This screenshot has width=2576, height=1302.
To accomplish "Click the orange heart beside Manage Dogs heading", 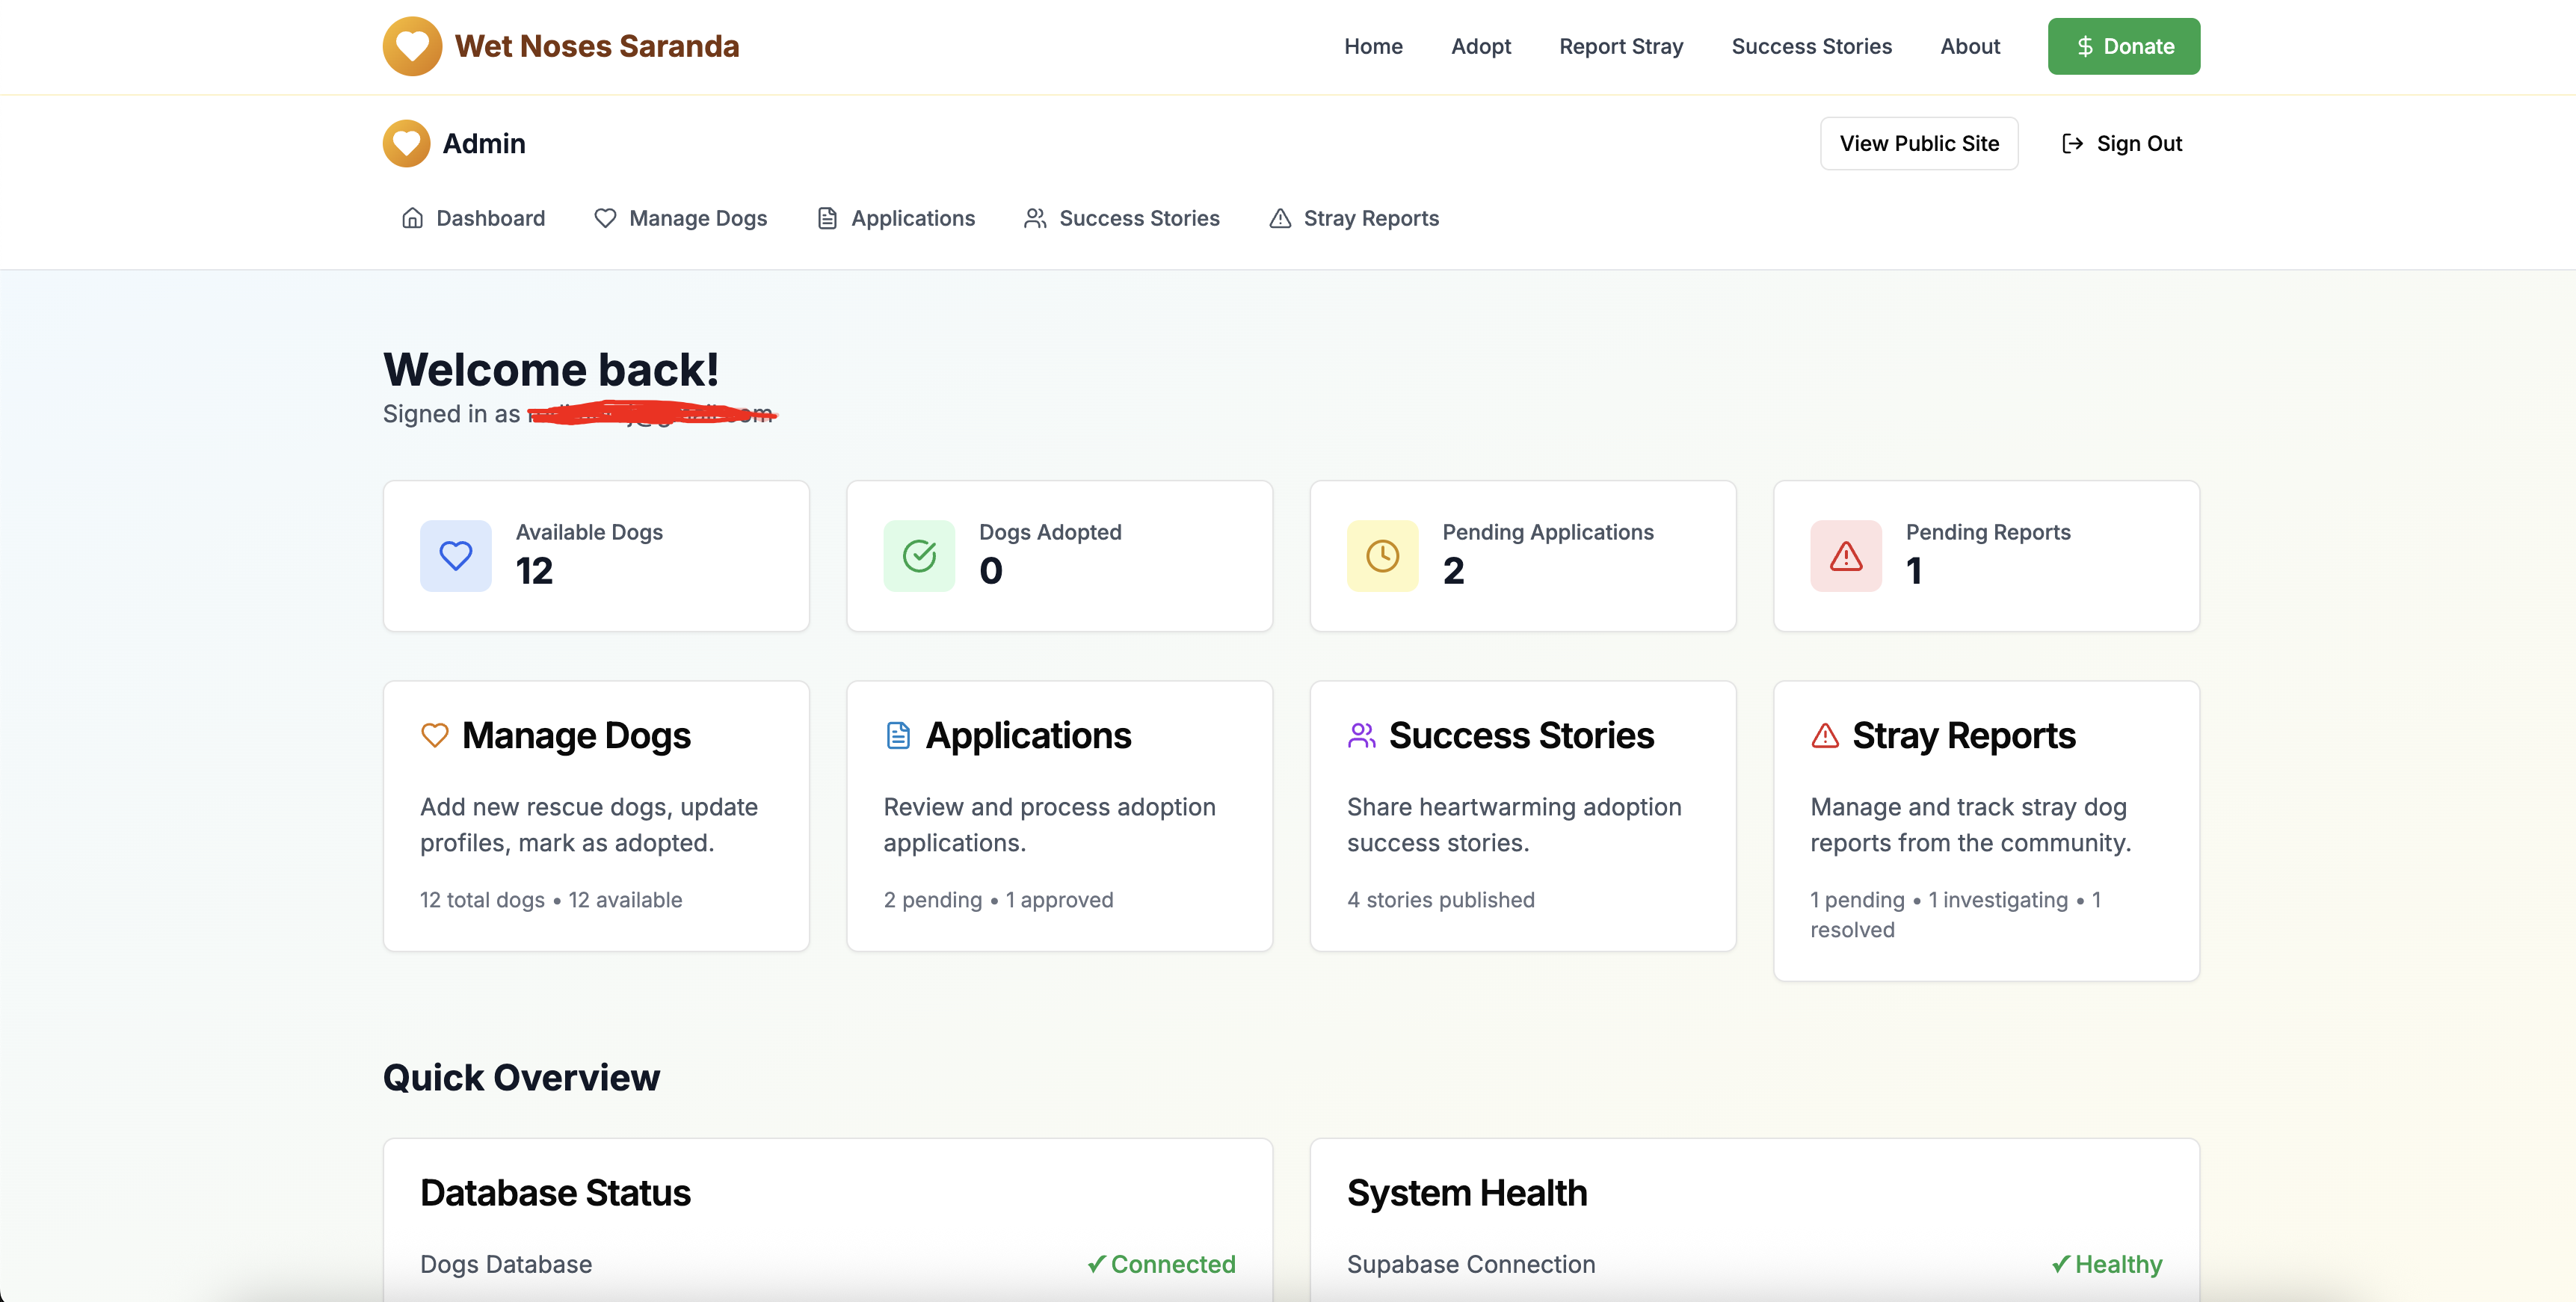I will click(x=434, y=736).
